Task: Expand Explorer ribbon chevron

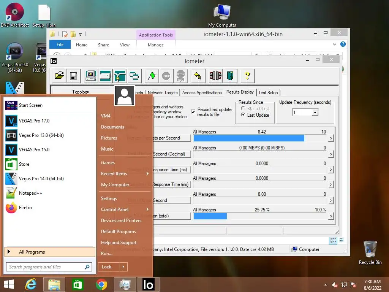Action: coord(334,44)
